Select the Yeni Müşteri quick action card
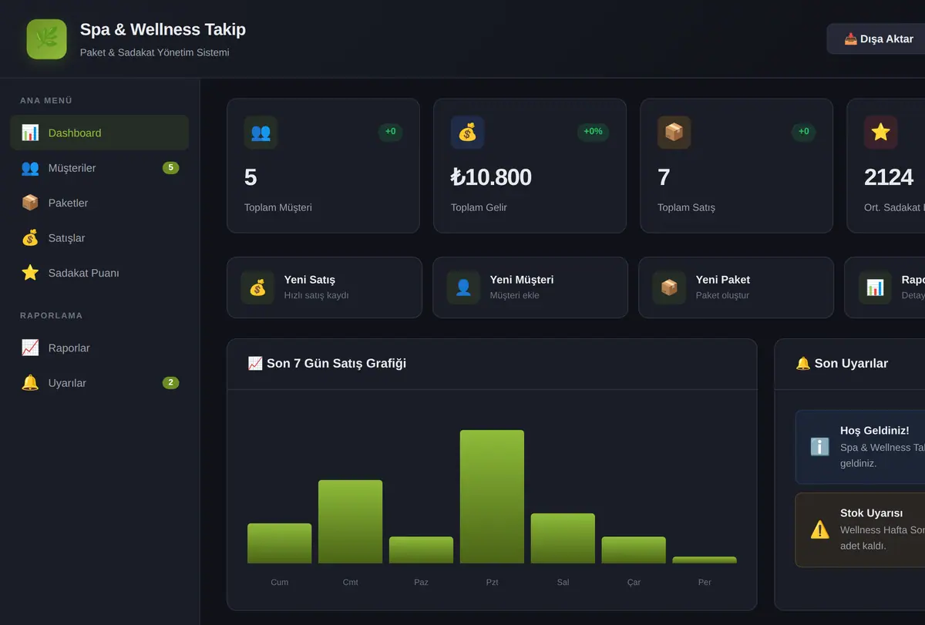 click(x=530, y=287)
